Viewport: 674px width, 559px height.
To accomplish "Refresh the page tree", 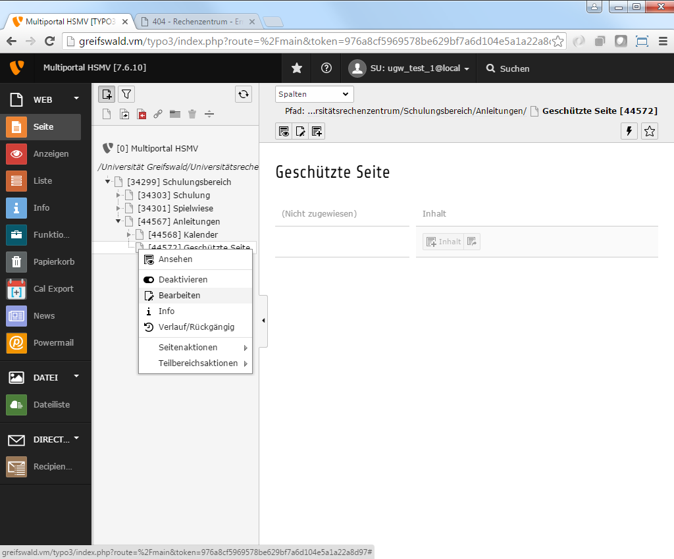I will 244,94.
